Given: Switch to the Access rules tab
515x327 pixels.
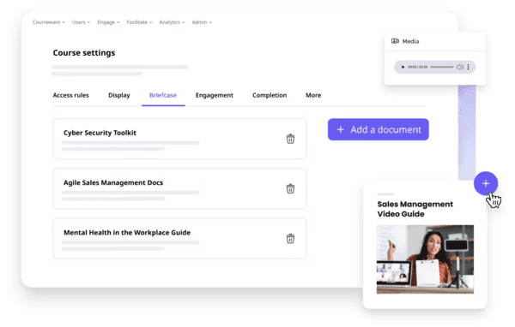Looking at the screenshot, I should (x=70, y=95).
